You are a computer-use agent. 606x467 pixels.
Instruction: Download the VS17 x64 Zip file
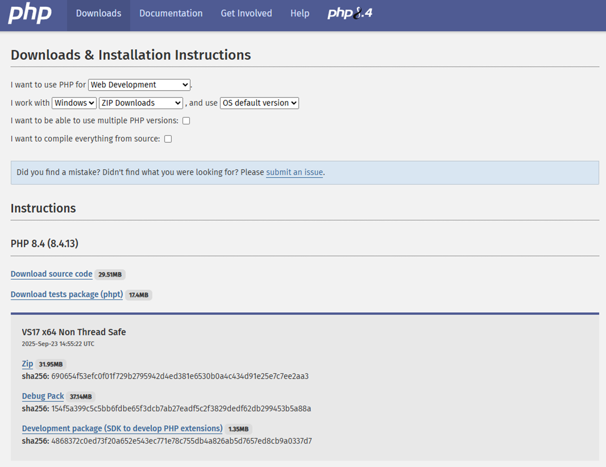pos(27,364)
